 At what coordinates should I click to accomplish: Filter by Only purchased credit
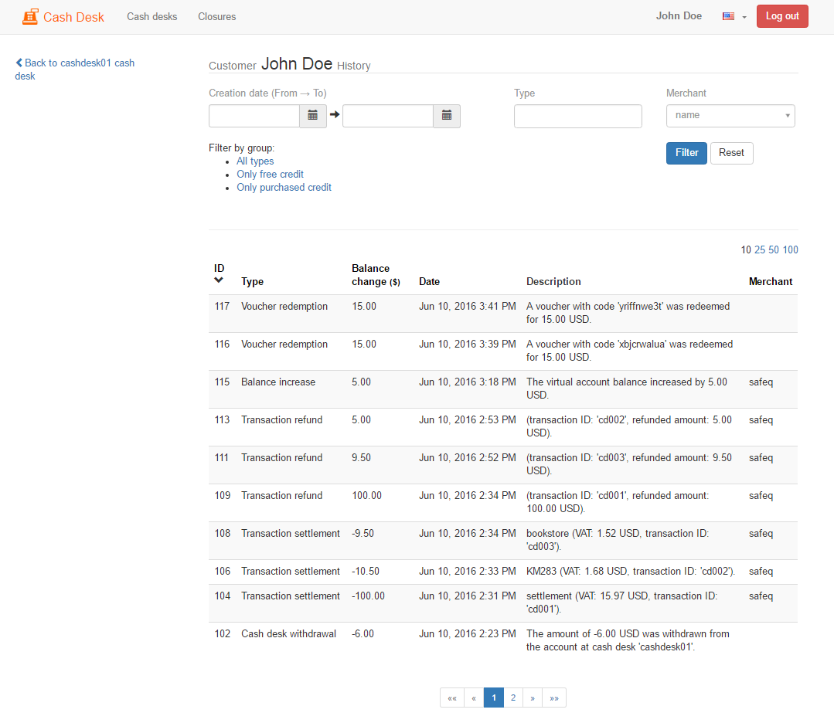284,188
